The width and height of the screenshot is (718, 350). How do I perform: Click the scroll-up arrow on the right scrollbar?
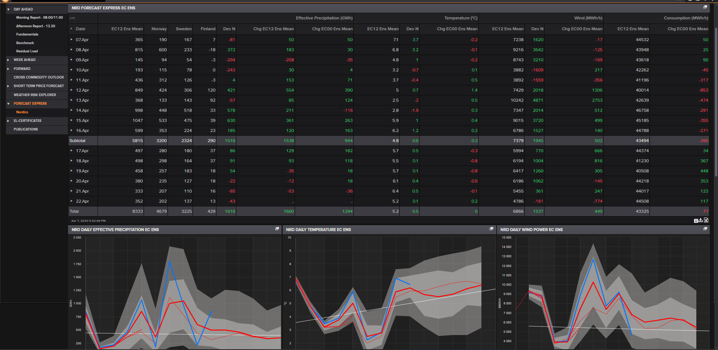click(x=715, y=4)
